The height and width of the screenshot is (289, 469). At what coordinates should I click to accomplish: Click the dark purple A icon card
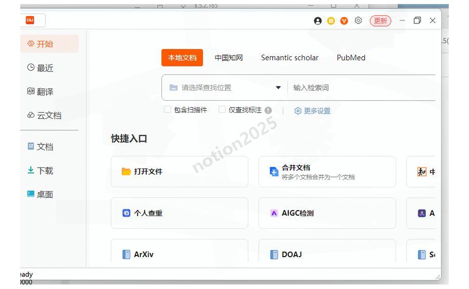pos(421,213)
